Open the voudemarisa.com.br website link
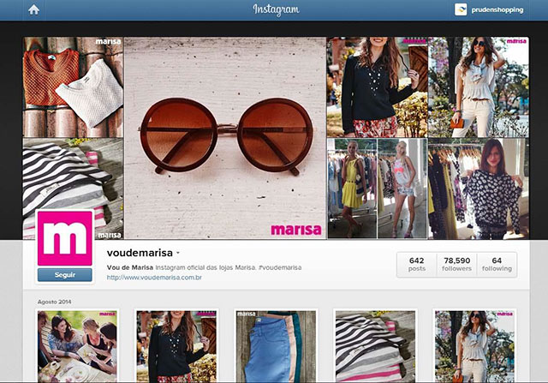 (x=154, y=278)
